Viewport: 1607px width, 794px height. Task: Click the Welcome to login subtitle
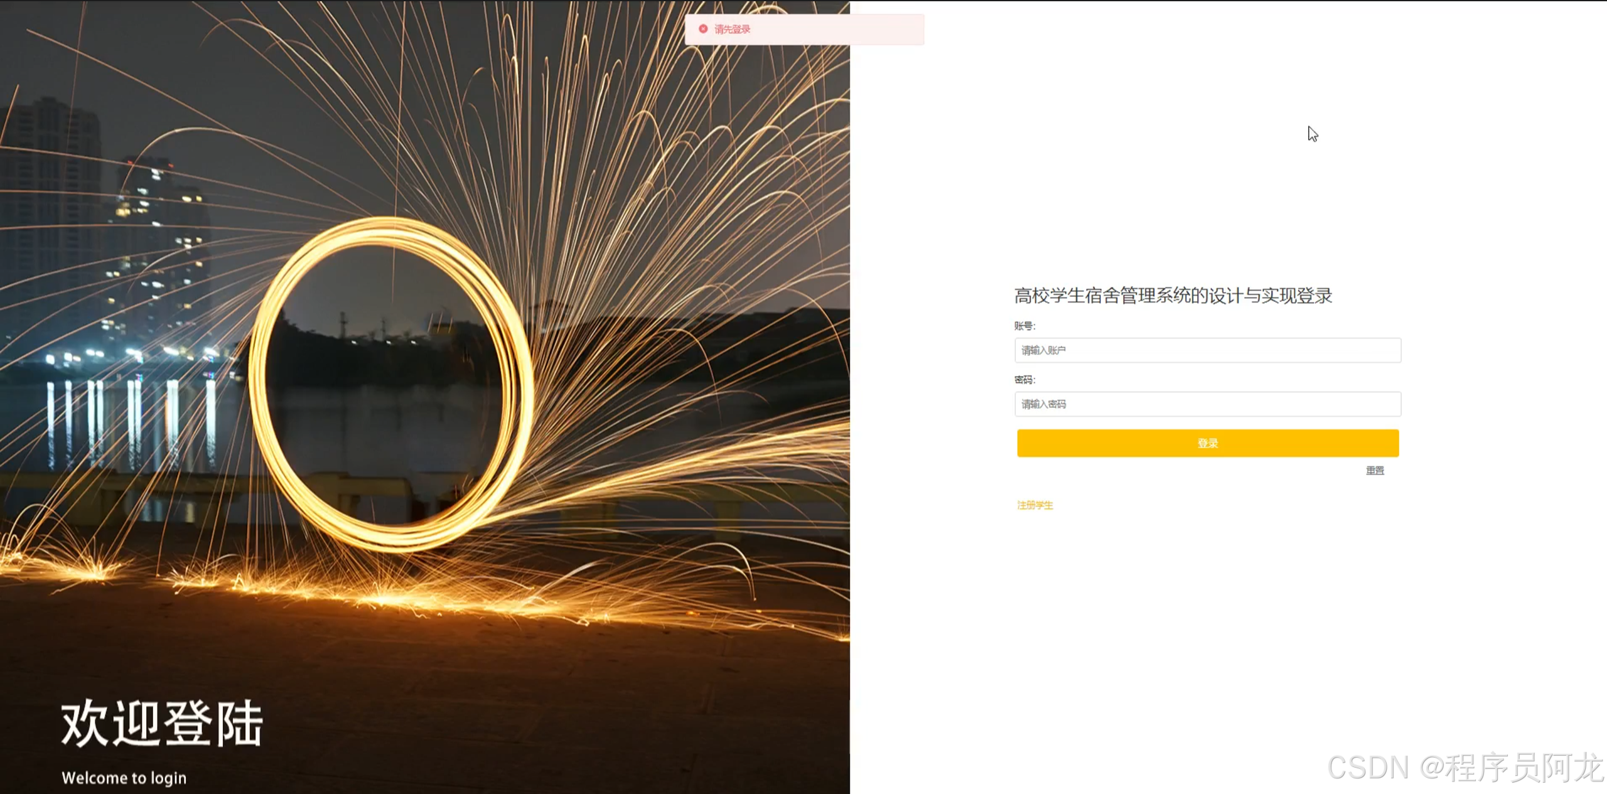click(124, 778)
